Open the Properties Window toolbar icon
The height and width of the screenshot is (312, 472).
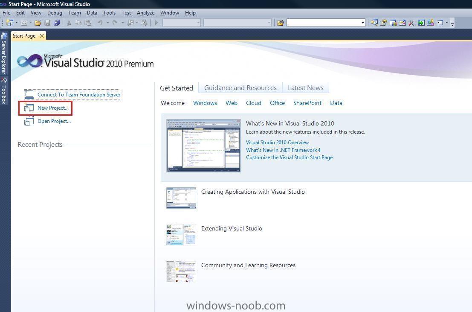click(x=383, y=23)
